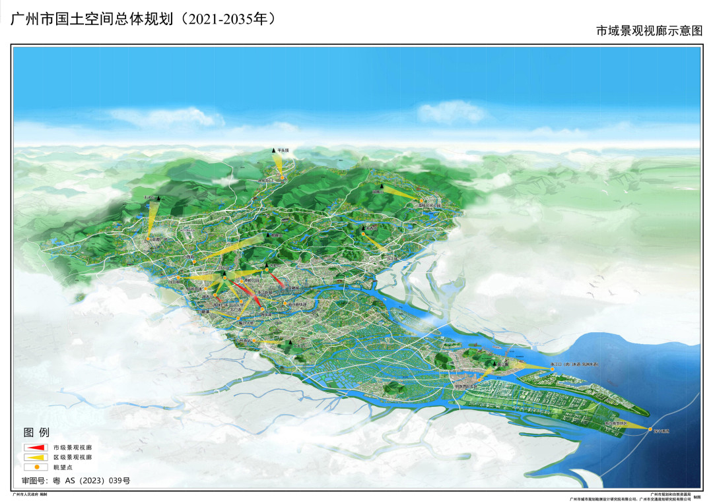Click the airport viewpoint marker at far right
Image resolution: width=713 pixels, height=503 pixels.
pyautogui.click(x=650, y=429)
